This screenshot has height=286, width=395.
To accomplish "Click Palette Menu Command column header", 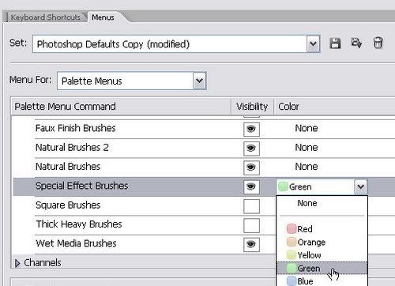I will (x=121, y=107).
